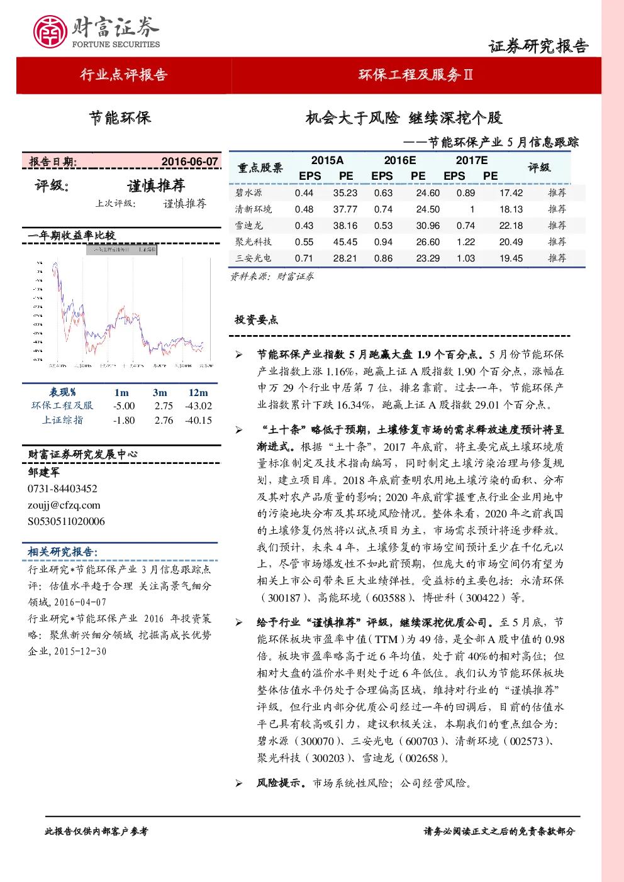Click the 财富证券研究发展中心 heading
The height and width of the screenshot is (882, 624).
pyautogui.click(x=82, y=454)
